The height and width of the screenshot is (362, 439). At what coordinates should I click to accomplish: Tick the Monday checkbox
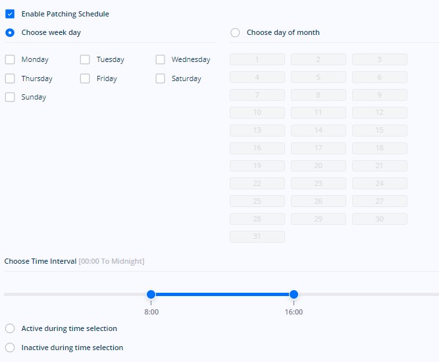[x=10, y=59]
